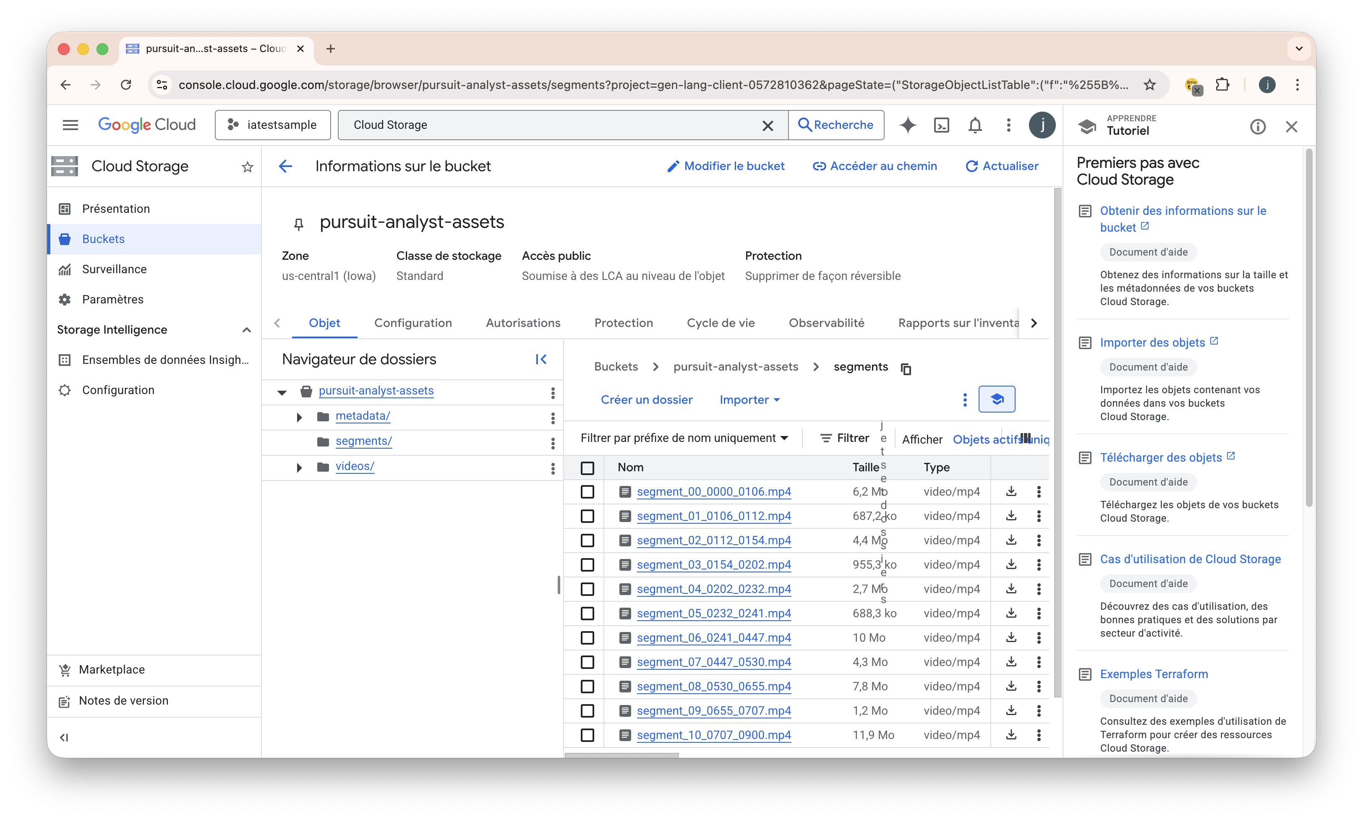Open the iatestsample project picker
The height and width of the screenshot is (820, 1363).
pyautogui.click(x=273, y=125)
